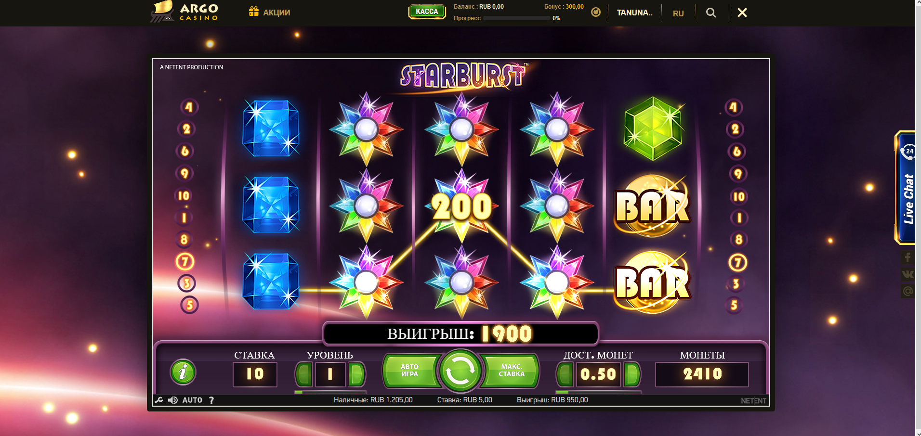Increase coin value with right arrow
921x436 pixels.
click(632, 374)
